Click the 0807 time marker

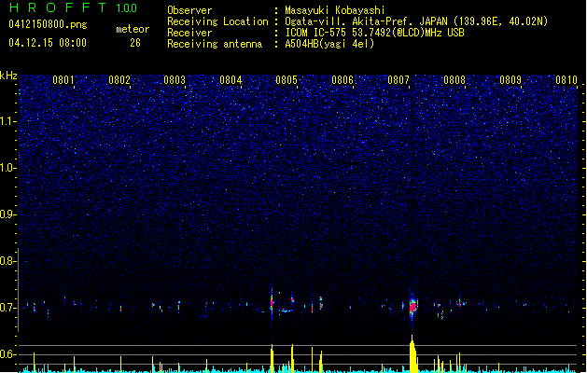coord(398,80)
